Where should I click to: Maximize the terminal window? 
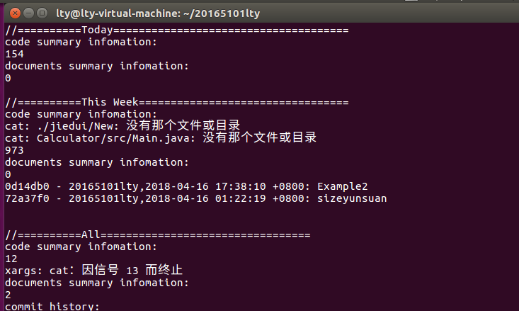click(x=42, y=13)
